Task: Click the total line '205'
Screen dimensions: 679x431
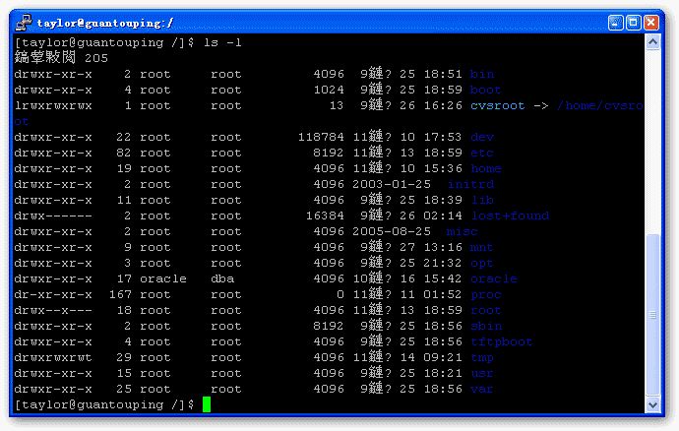Action: (96, 58)
